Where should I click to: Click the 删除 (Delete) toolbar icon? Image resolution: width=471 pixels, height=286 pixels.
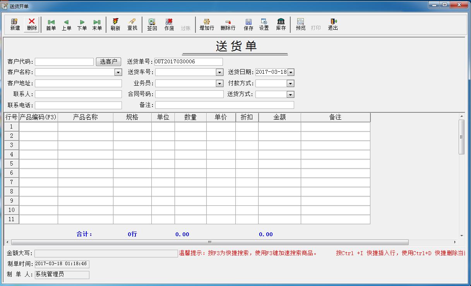click(32, 25)
